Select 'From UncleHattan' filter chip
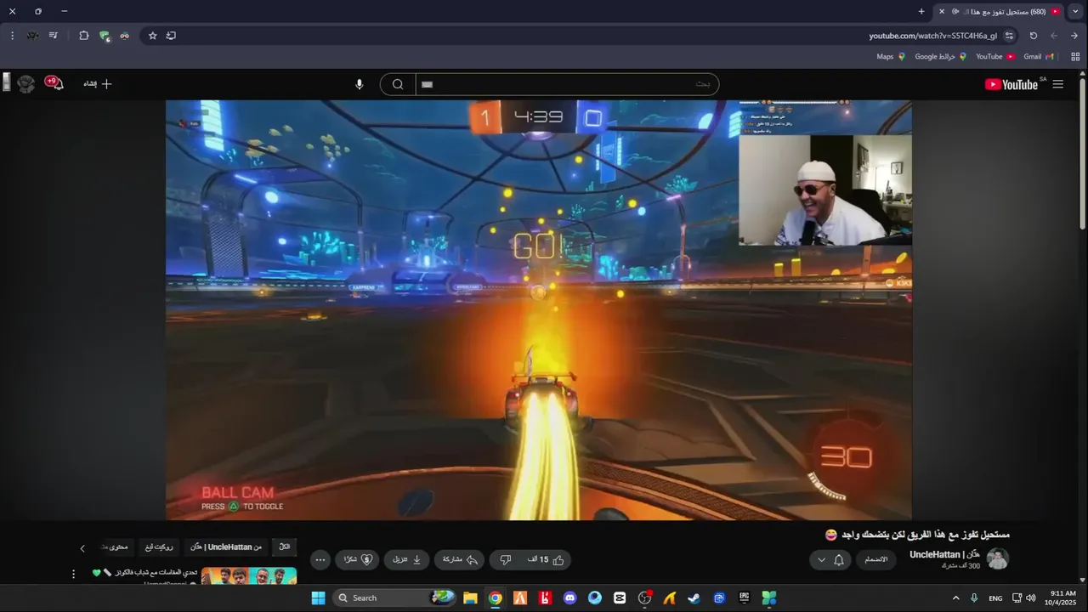 [227, 547]
